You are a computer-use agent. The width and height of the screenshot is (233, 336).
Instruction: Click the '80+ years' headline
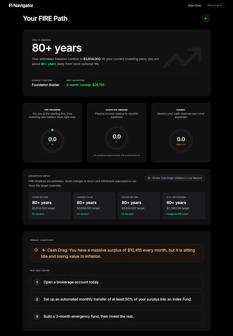[x=57, y=48]
